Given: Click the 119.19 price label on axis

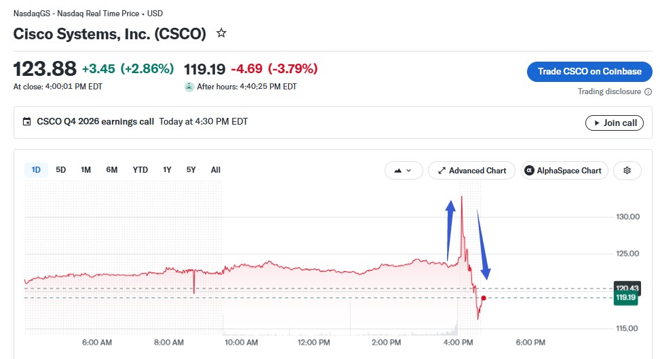Looking at the screenshot, I should [x=626, y=297].
